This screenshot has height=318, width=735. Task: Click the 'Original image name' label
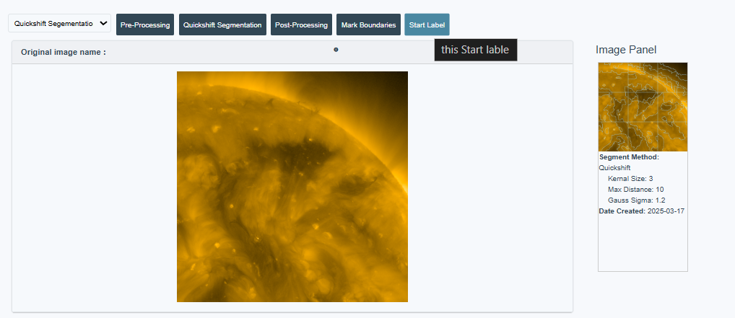pos(64,52)
